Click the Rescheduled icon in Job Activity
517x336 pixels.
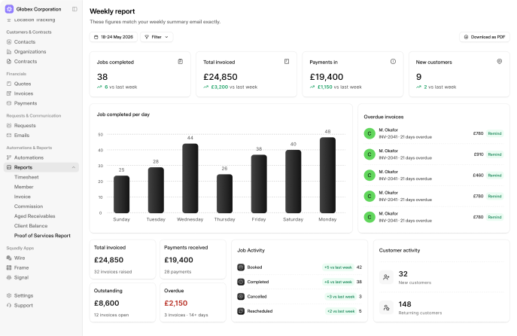point(241,311)
